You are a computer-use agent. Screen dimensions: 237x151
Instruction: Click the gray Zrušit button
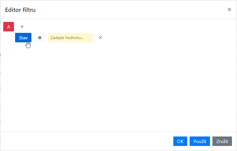tap(222, 141)
